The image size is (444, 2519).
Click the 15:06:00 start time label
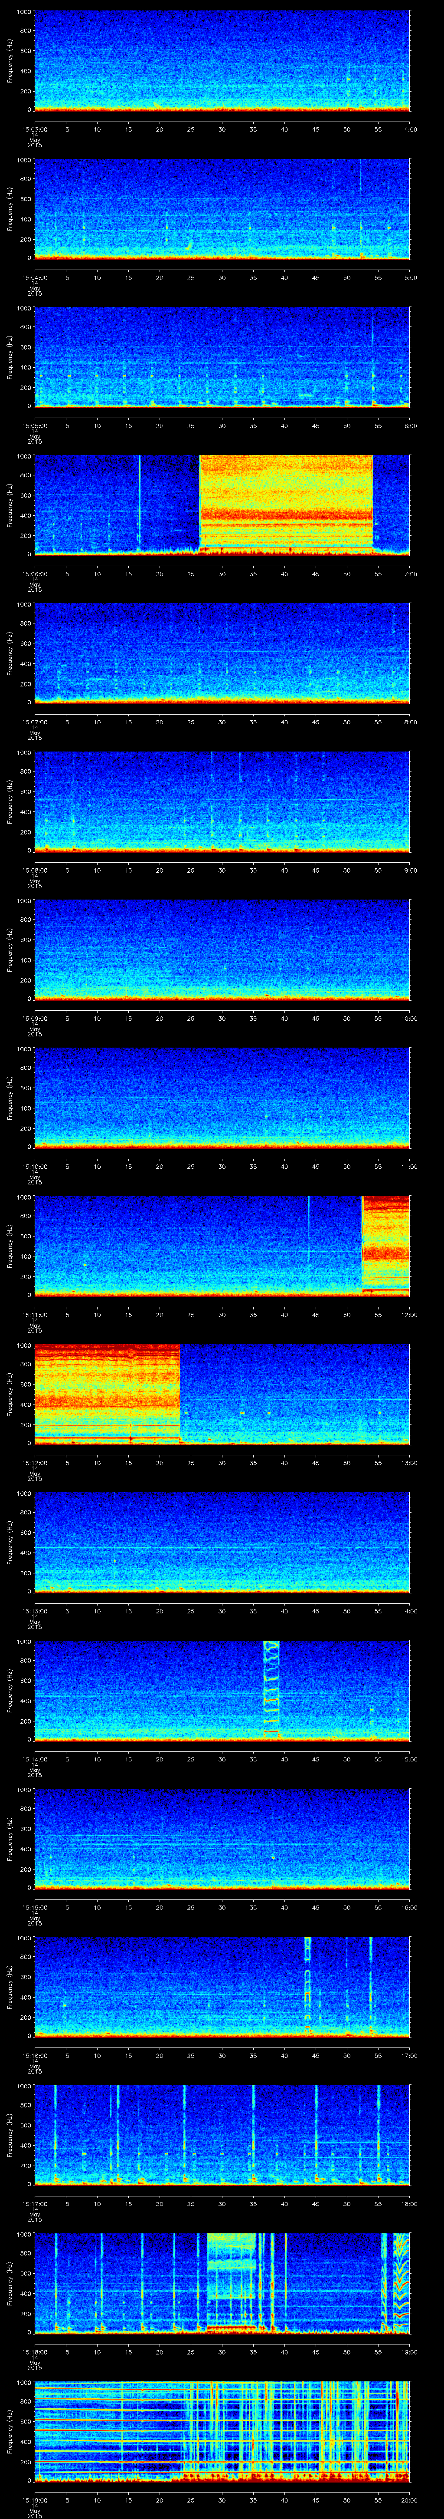34,573
